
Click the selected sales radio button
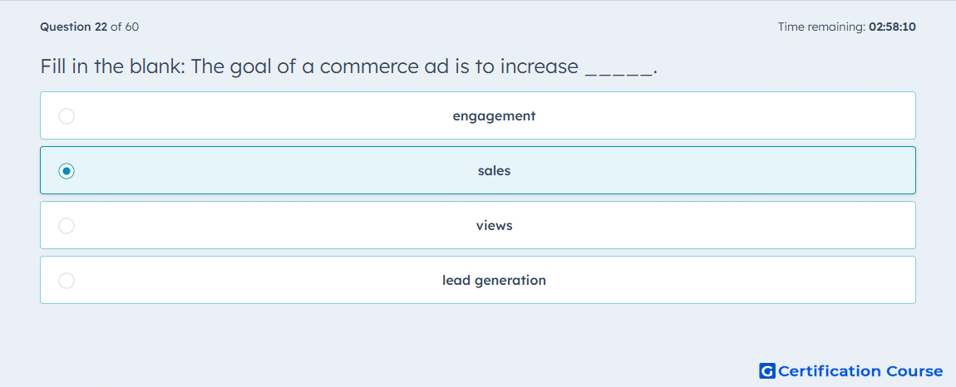[x=67, y=171]
